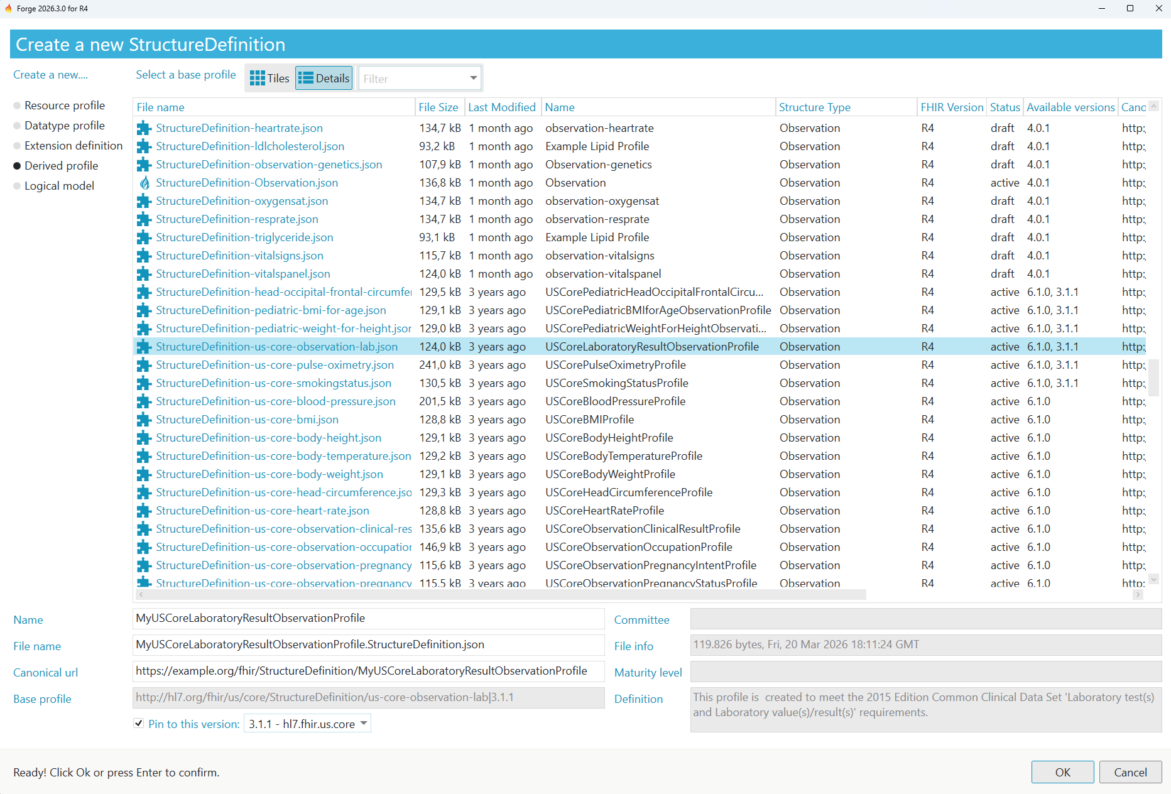This screenshot has width=1171, height=794.
Task: Click puzzle icon of us-core-heart-rate.json
Action: pos(144,511)
